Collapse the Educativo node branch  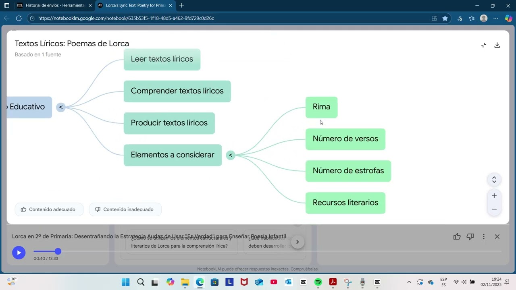61,107
